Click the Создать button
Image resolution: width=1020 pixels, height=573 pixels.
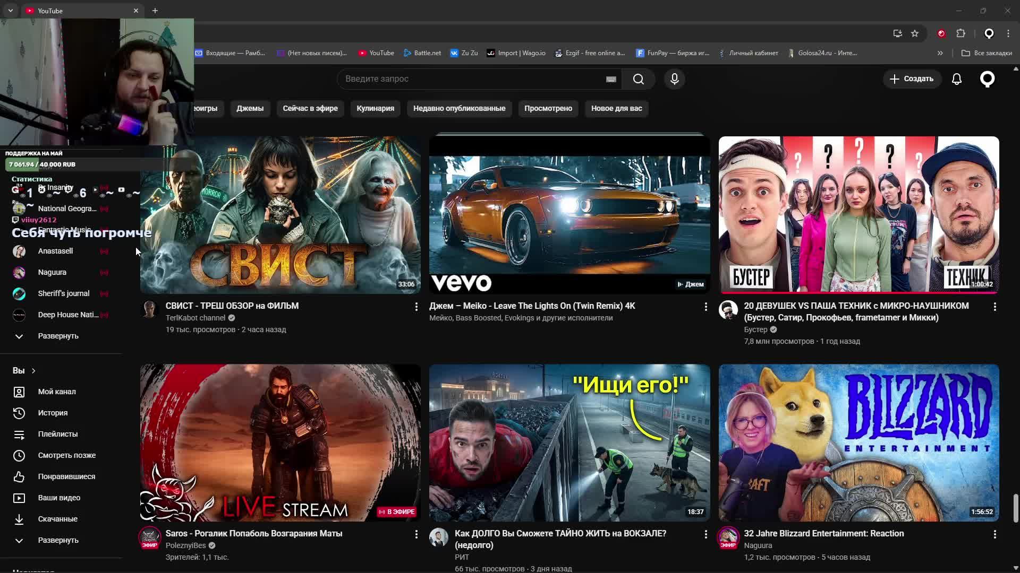click(x=912, y=79)
